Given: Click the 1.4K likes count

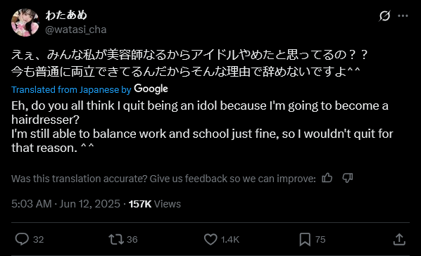Looking at the screenshot, I should [230, 239].
